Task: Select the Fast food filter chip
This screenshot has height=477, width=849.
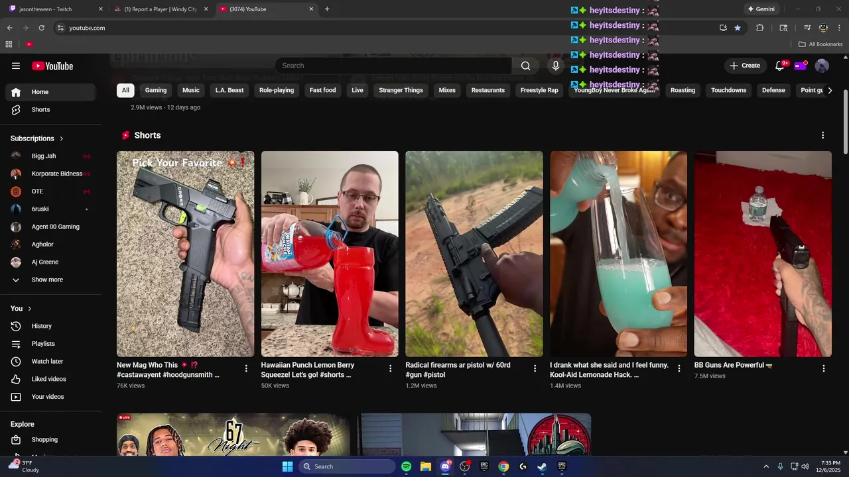Action: (323, 90)
